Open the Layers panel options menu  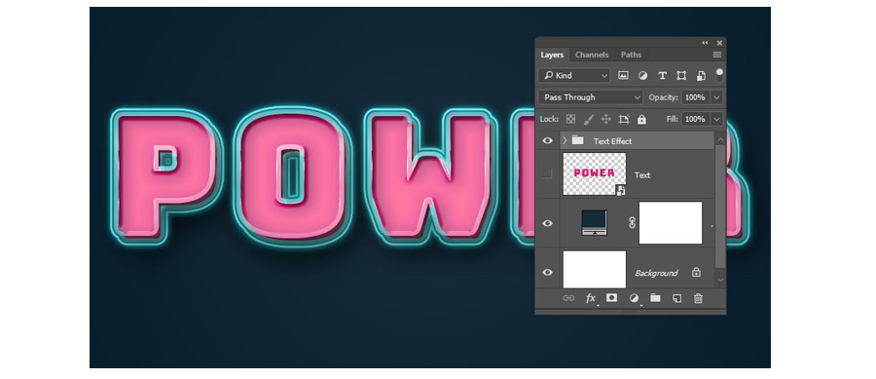(716, 55)
